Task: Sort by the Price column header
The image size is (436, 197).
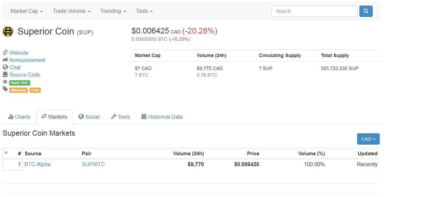Action: [253, 154]
